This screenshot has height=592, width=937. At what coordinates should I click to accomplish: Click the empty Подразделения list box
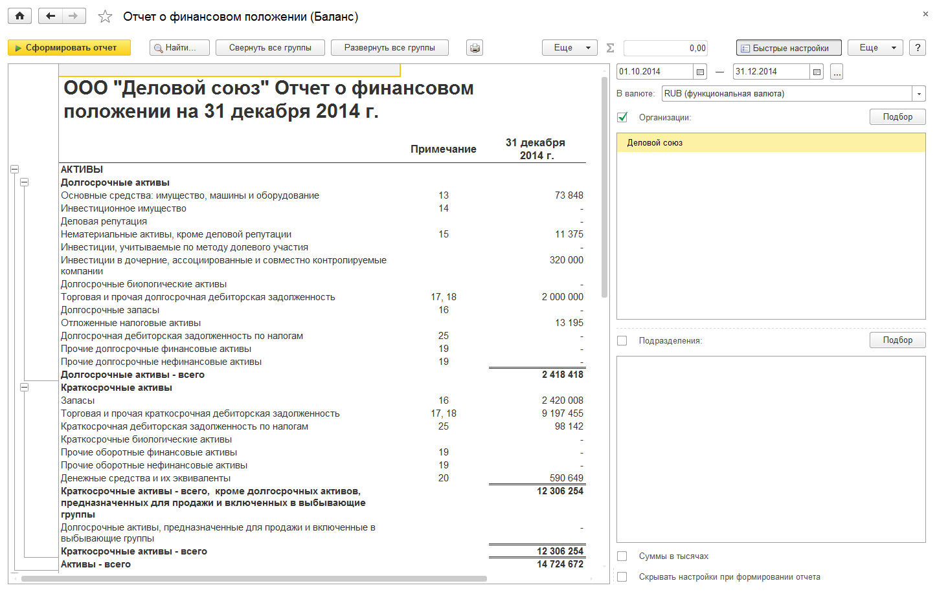pyautogui.click(x=771, y=449)
